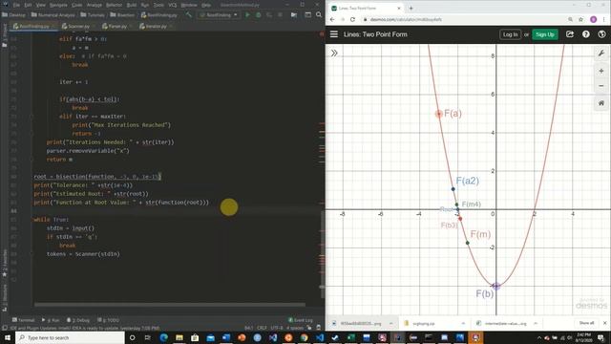Zoom out on the Desmos graph
The width and height of the screenshot is (611, 344).
[601, 86]
